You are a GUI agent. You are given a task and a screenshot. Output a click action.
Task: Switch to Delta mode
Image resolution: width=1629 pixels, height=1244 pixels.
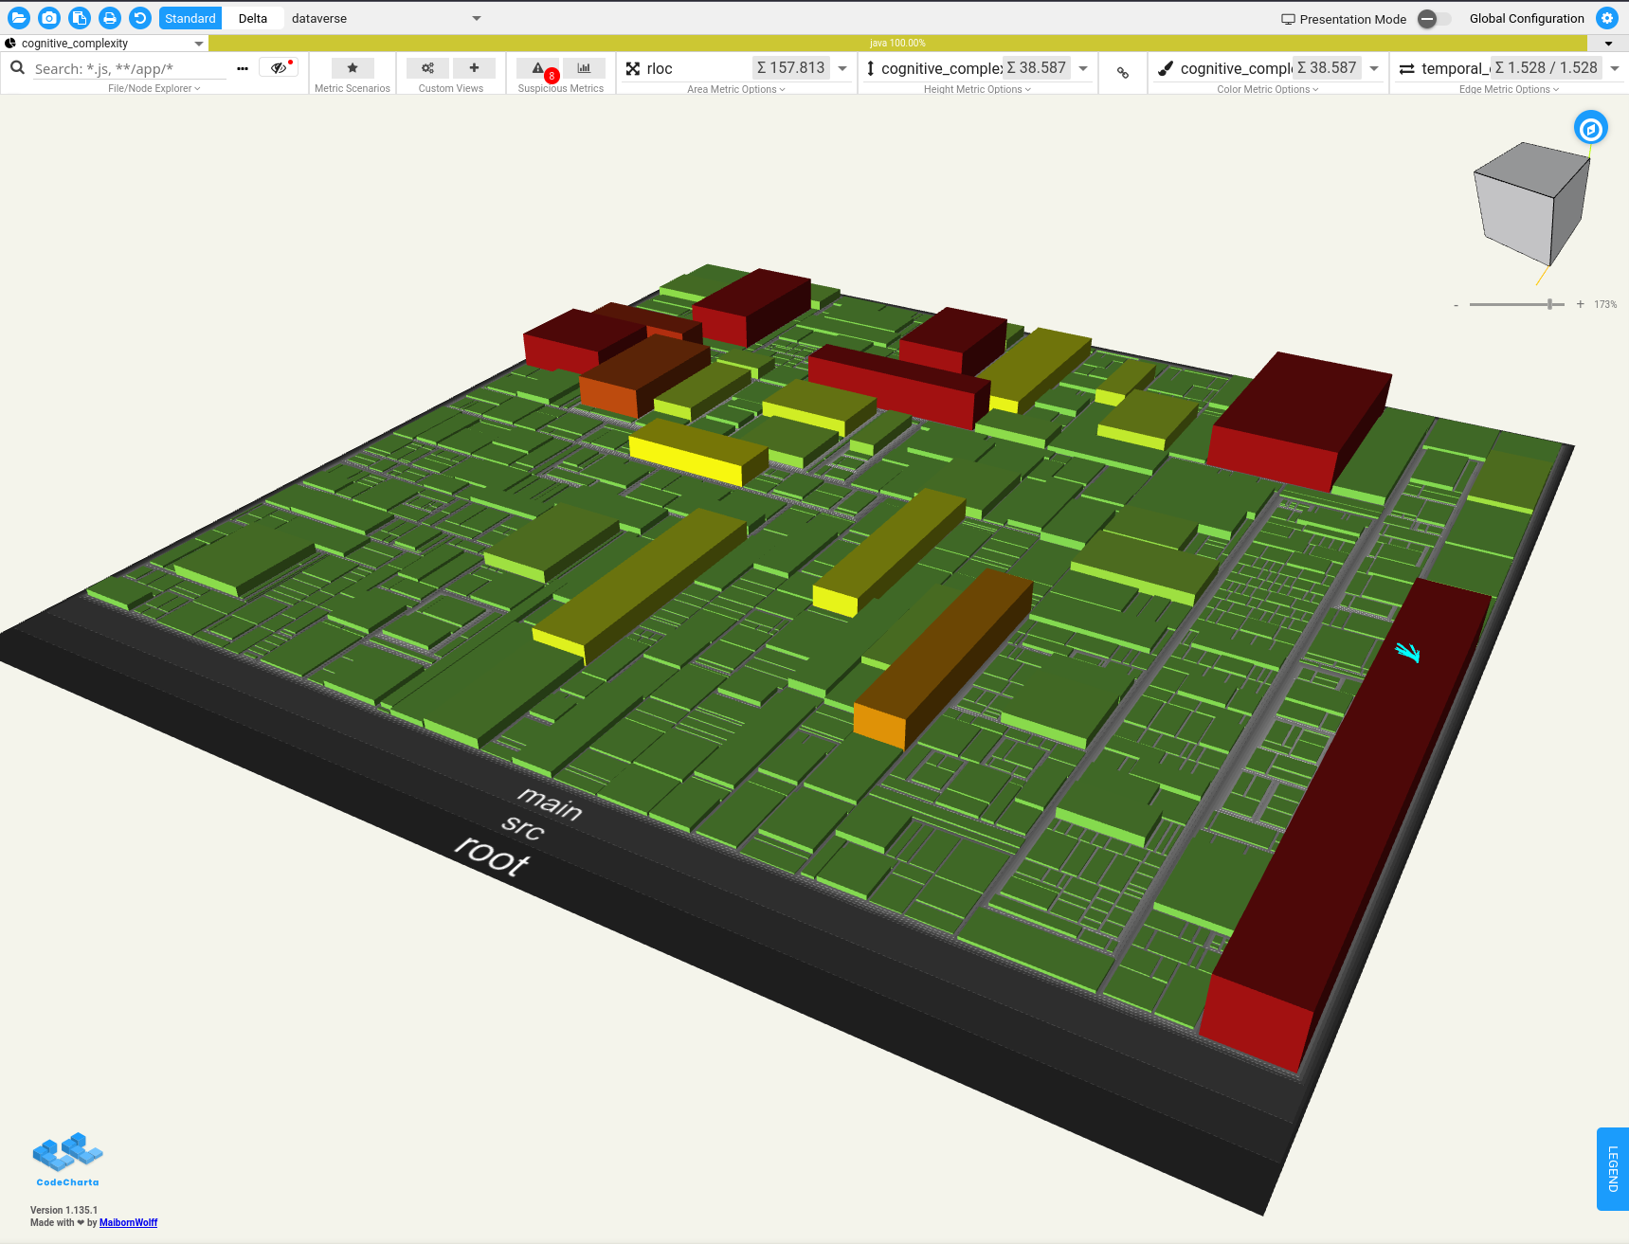tap(253, 18)
